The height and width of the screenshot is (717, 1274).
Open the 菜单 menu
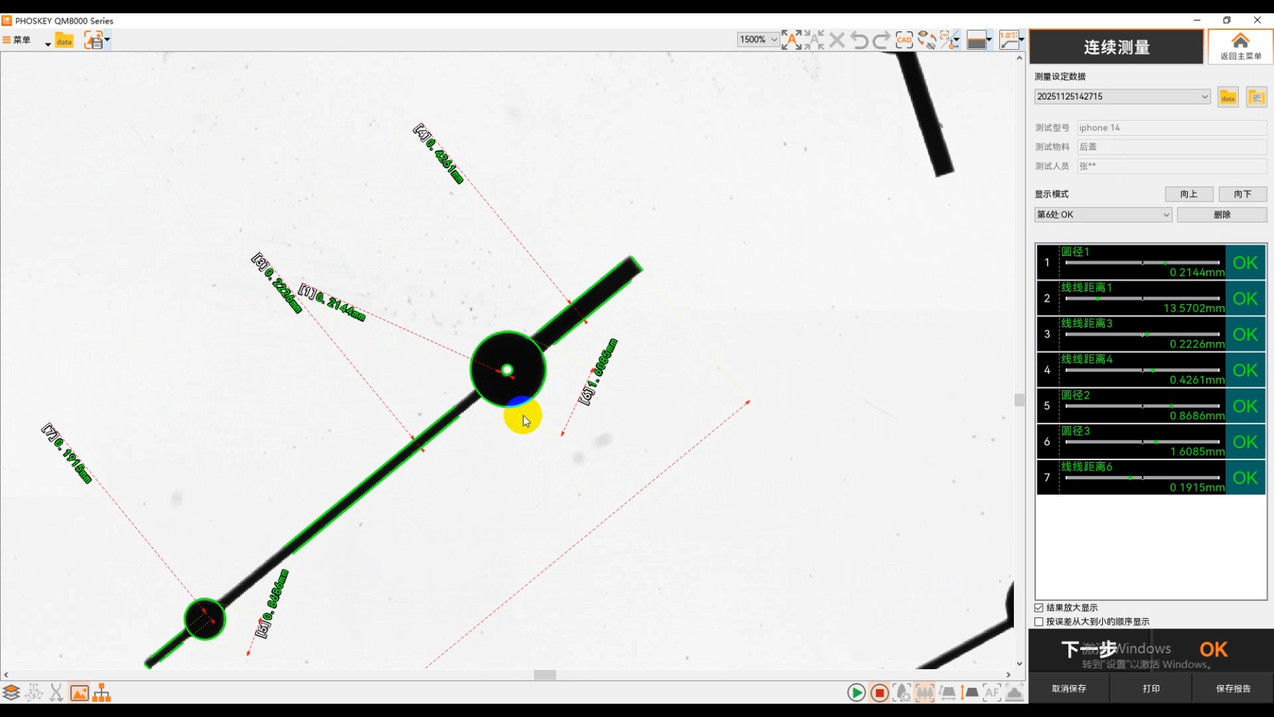17,40
